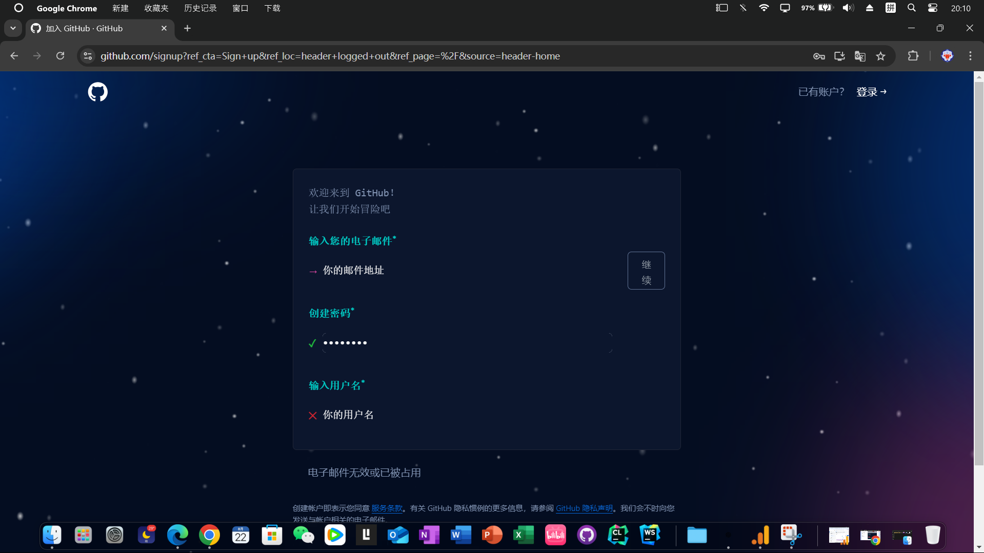Click the battery 97% indicator

coord(817,8)
